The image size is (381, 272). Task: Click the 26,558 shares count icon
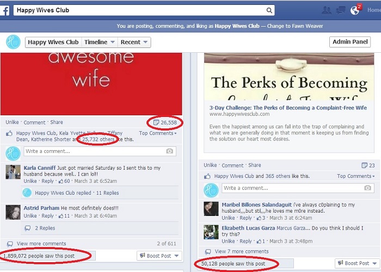coord(156,122)
